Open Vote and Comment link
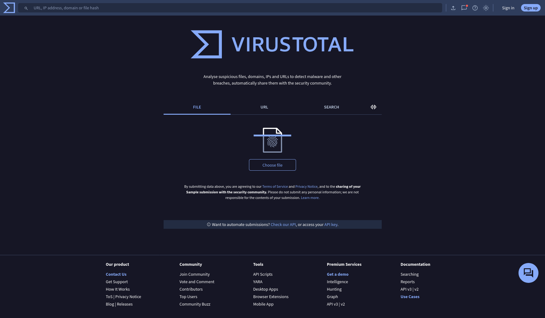 (x=197, y=282)
